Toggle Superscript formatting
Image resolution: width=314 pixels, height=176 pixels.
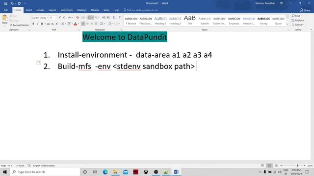point(57,24)
